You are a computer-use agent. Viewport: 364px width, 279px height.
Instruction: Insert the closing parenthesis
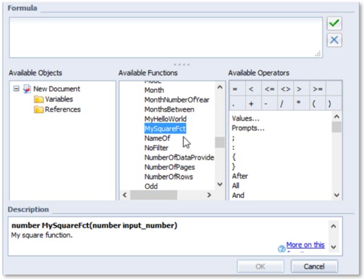[x=334, y=103]
